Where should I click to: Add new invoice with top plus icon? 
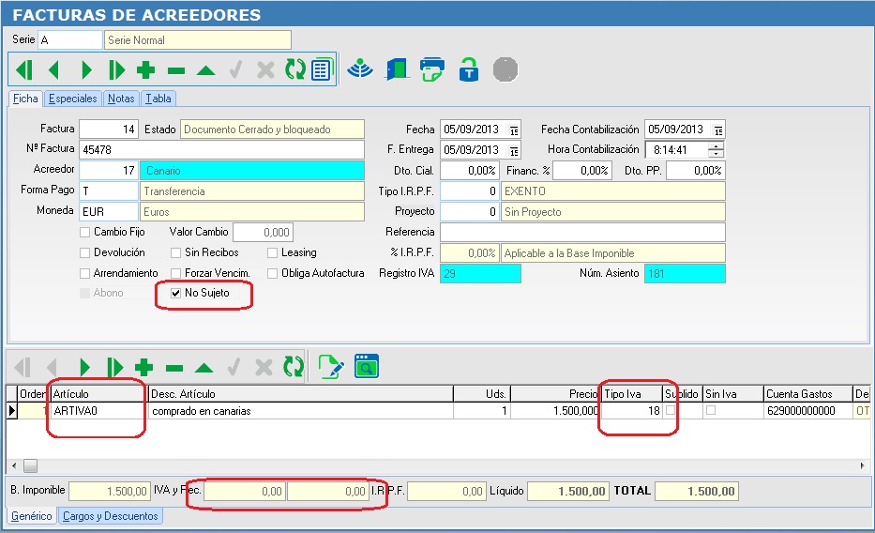(x=146, y=70)
